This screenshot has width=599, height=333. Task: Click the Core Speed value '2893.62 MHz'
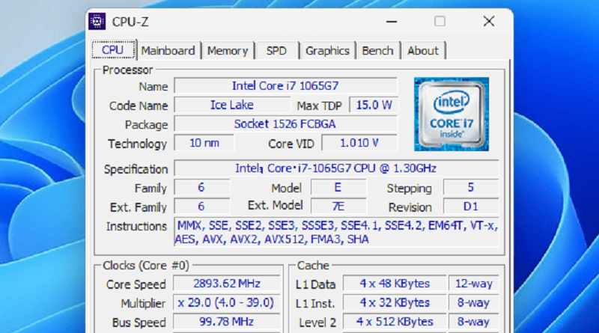(227, 284)
